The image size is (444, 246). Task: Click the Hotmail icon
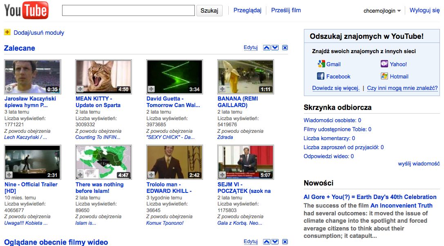384,76
